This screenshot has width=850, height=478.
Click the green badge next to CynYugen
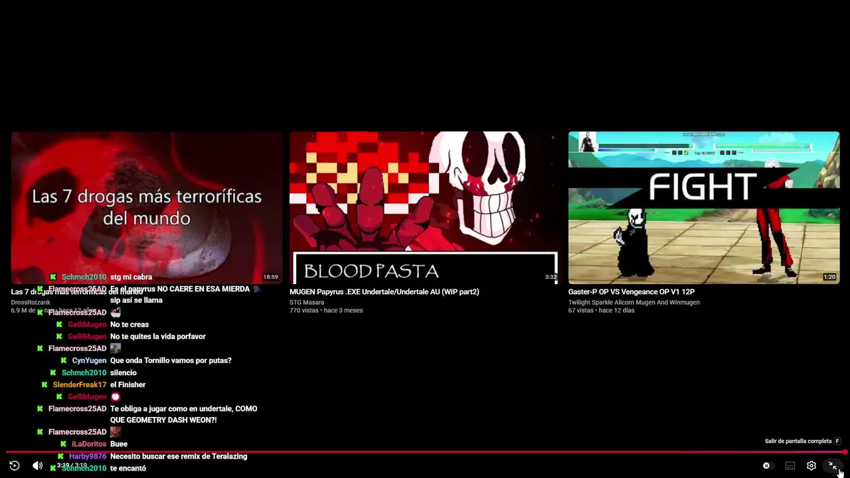(x=64, y=360)
